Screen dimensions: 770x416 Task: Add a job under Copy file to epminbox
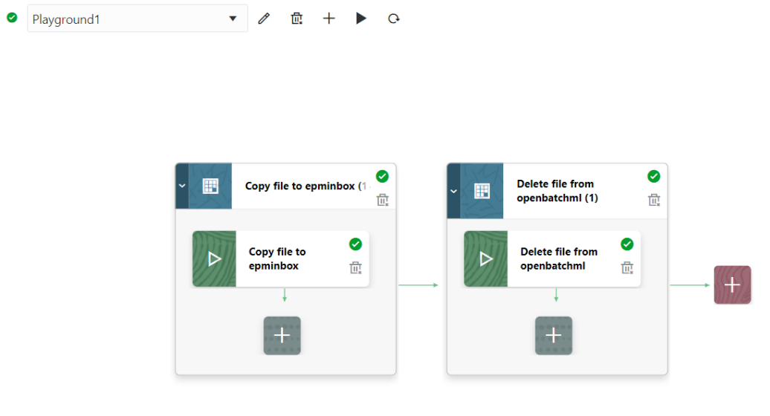pyautogui.click(x=282, y=336)
